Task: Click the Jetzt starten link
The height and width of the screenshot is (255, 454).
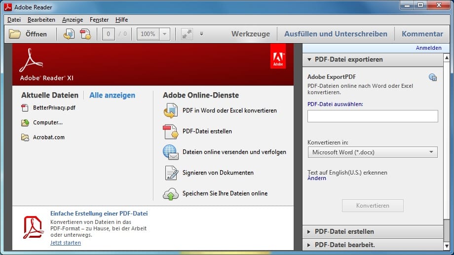Action: [x=66, y=243]
